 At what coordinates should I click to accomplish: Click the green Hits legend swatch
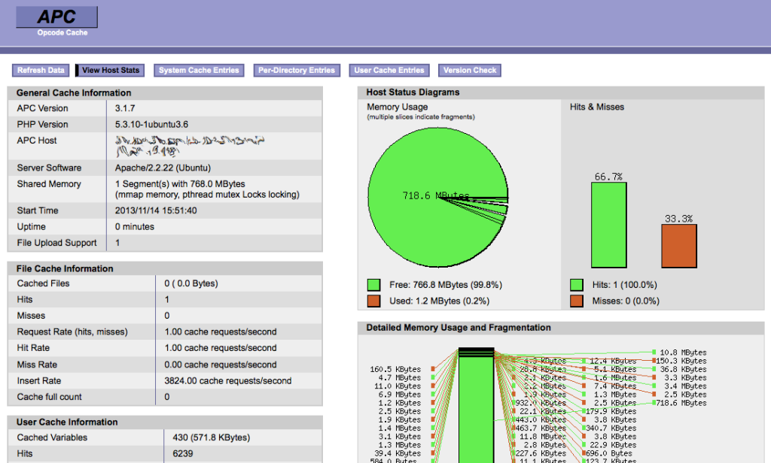click(x=576, y=285)
